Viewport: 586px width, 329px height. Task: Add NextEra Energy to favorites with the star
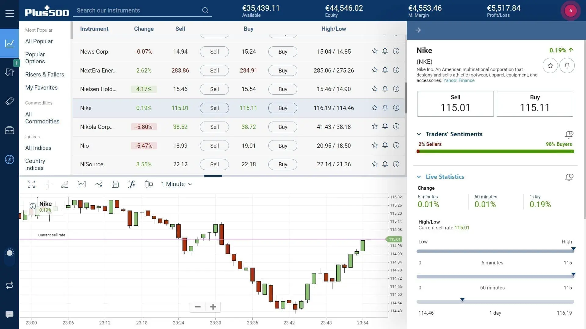(374, 70)
